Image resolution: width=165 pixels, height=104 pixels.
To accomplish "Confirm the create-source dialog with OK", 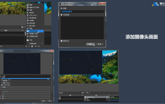I will (90, 44).
